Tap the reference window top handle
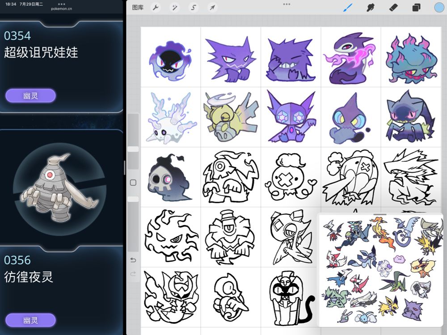This screenshot has height=335, width=447. [x=380, y=214]
